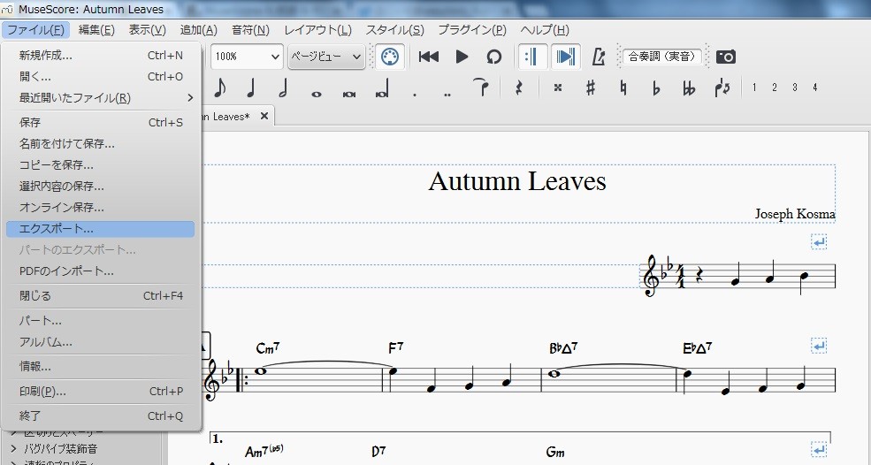Open the ファイル(F) menu
Screen dimensions: 871x465
click(x=35, y=30)
